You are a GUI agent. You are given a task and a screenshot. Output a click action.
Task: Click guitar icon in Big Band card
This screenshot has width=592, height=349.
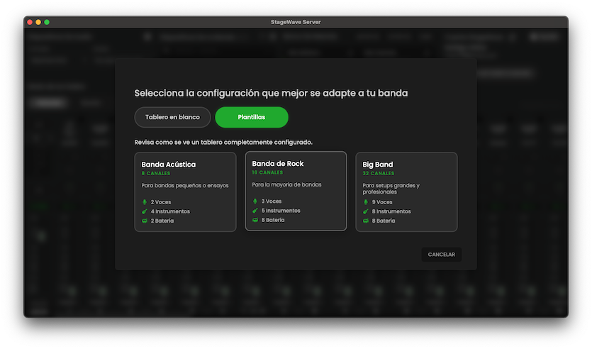[366, 211]
